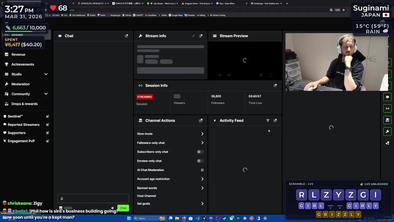Open Reported Streamers in the sidebar
The width and height of the screenshot is (394, 222).
(x=24, y=125)
